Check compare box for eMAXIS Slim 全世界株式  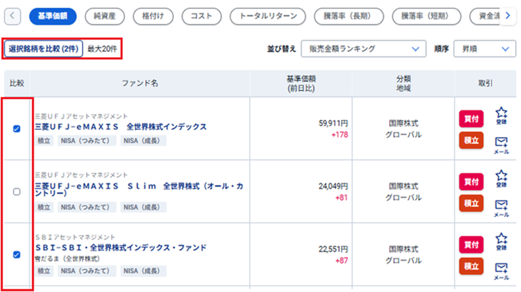pyautogui.click(x=17, y=192)
